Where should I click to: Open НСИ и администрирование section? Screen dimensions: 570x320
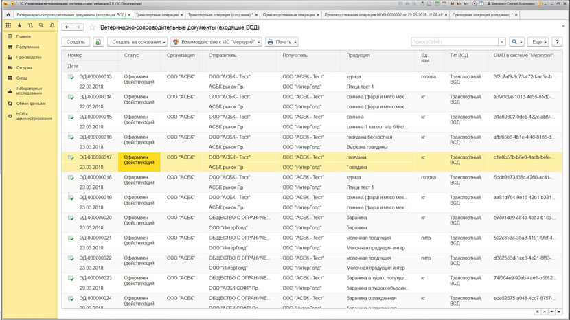(34, 116)
